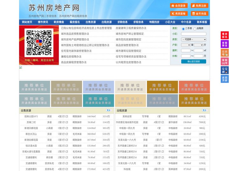229x171 pixels.
Task: Click the 确认提交搜索 search button
Action: pyautogui.click(x=194, y=61)
